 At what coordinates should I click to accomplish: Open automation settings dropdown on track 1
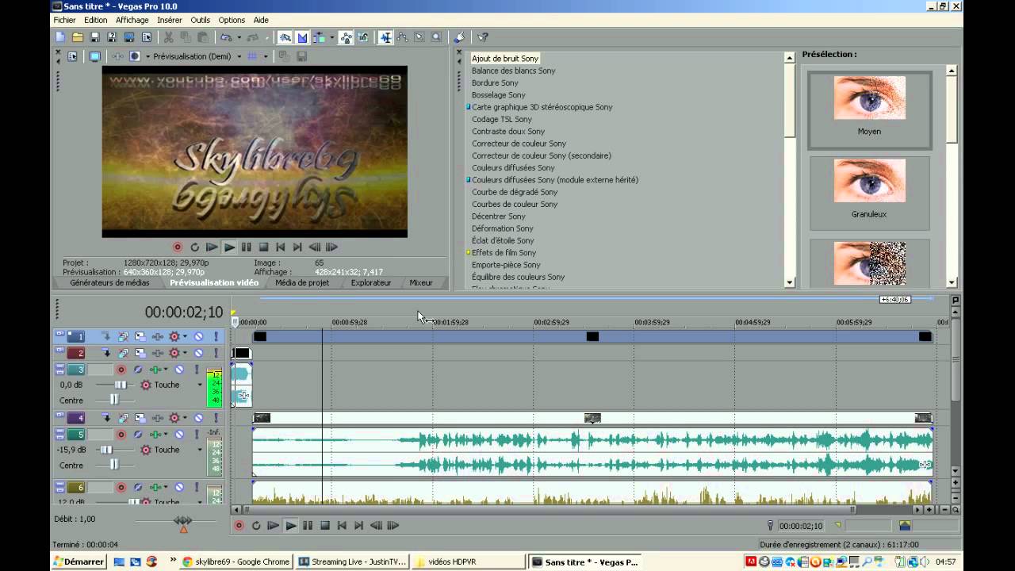pos(185,337)
